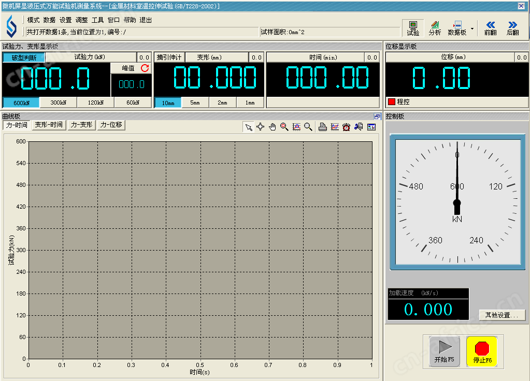Open the 模式 menu
530x381 pixels.
[x=33, y=20]
